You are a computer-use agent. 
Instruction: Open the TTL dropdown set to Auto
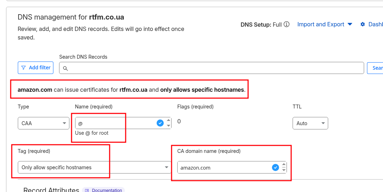[x=310, y=123]
